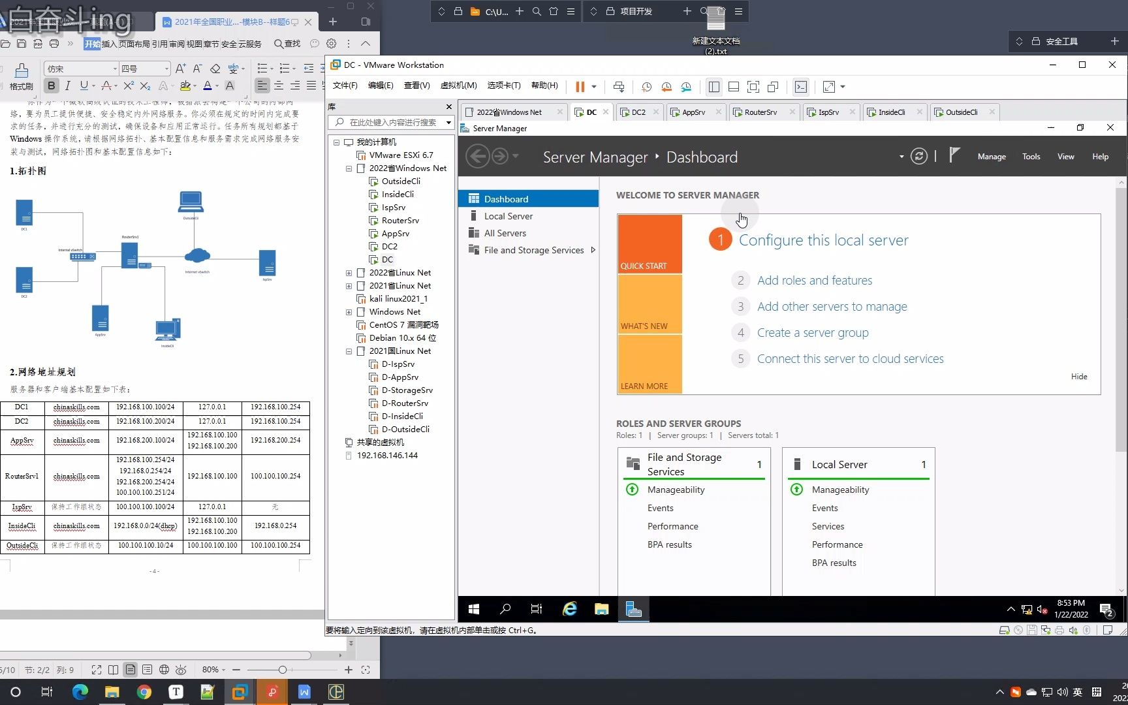Open the Server Manager Tools menu
Screen dimensions: 1128x705
click(x=1031, y=157)
